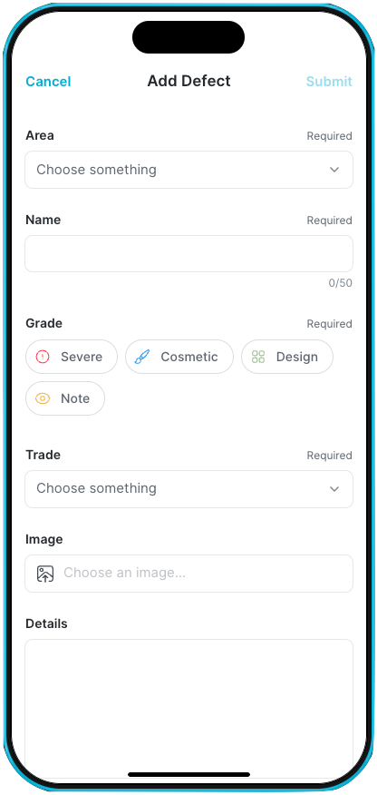Click the orange eye icon on Note
377x795 pixels.
click(x=43, y=398)
